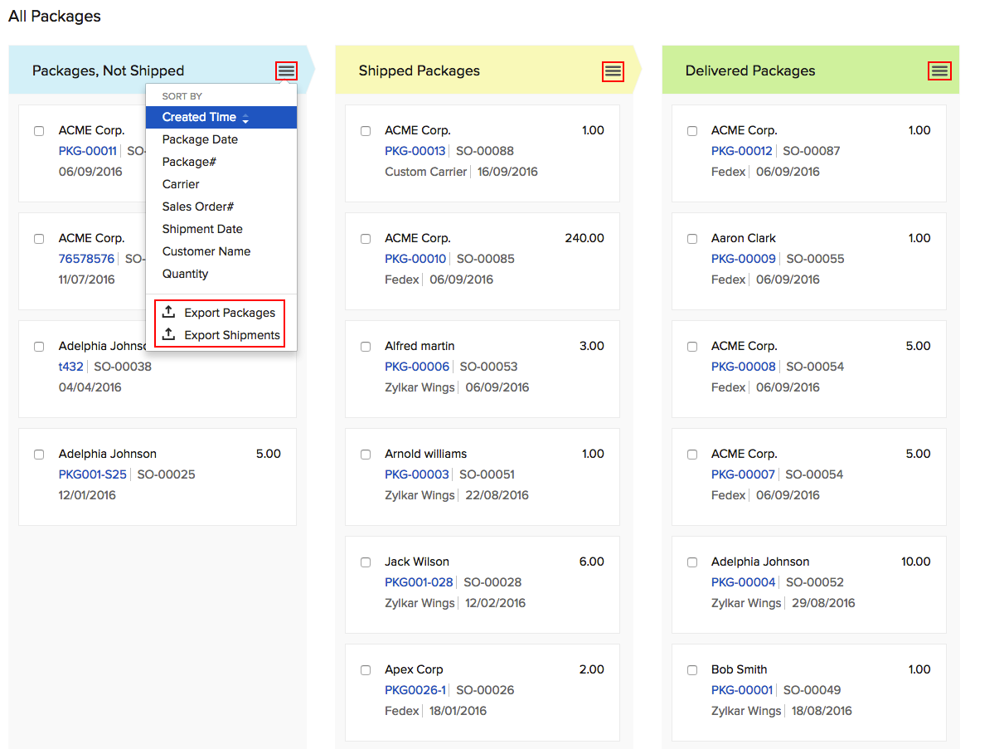Click the Export Packages option
Image resolution: width=1004 pixels, height=749 pixels.
click(228, 313)
